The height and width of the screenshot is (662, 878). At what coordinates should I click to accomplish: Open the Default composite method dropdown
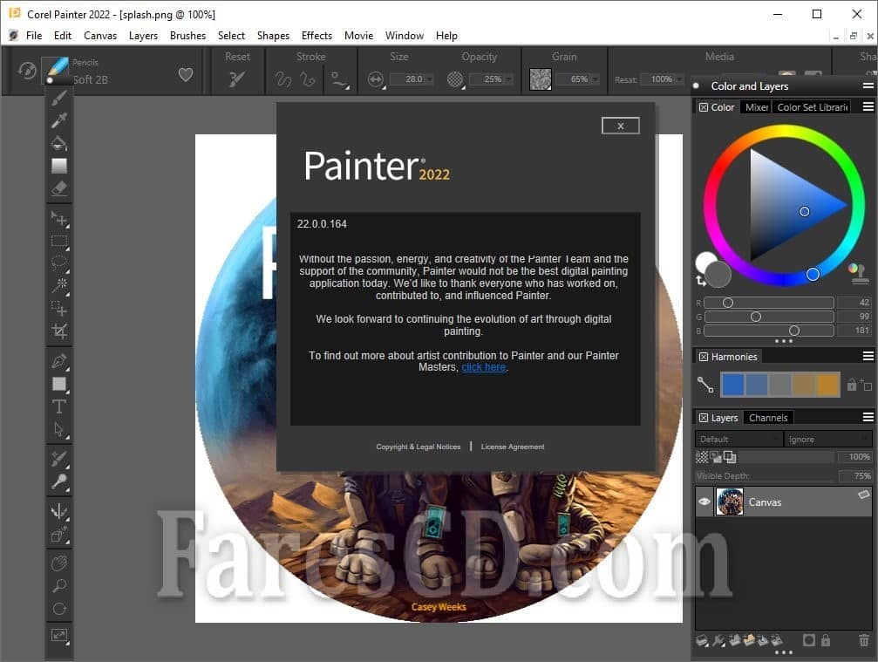tap(738, 439)
